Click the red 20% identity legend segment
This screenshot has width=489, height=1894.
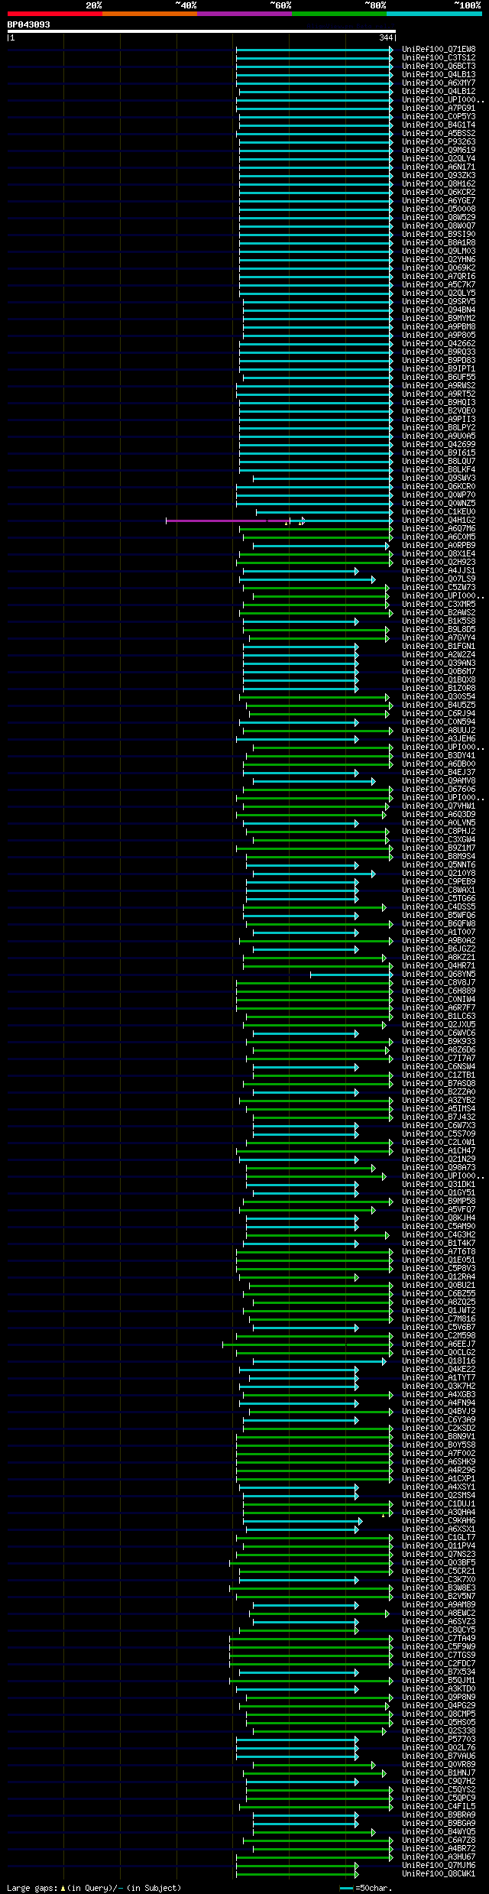click(x=54, y=14)
